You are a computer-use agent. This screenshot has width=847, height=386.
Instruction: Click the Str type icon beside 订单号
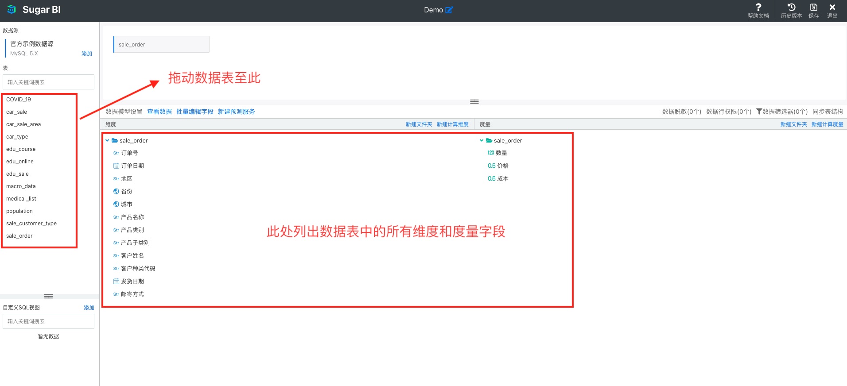pos(116,153)
